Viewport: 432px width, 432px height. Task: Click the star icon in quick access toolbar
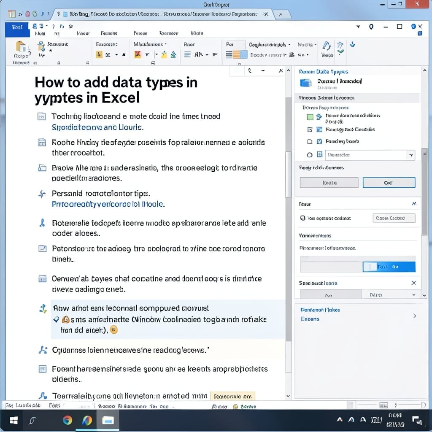(71, 26)
